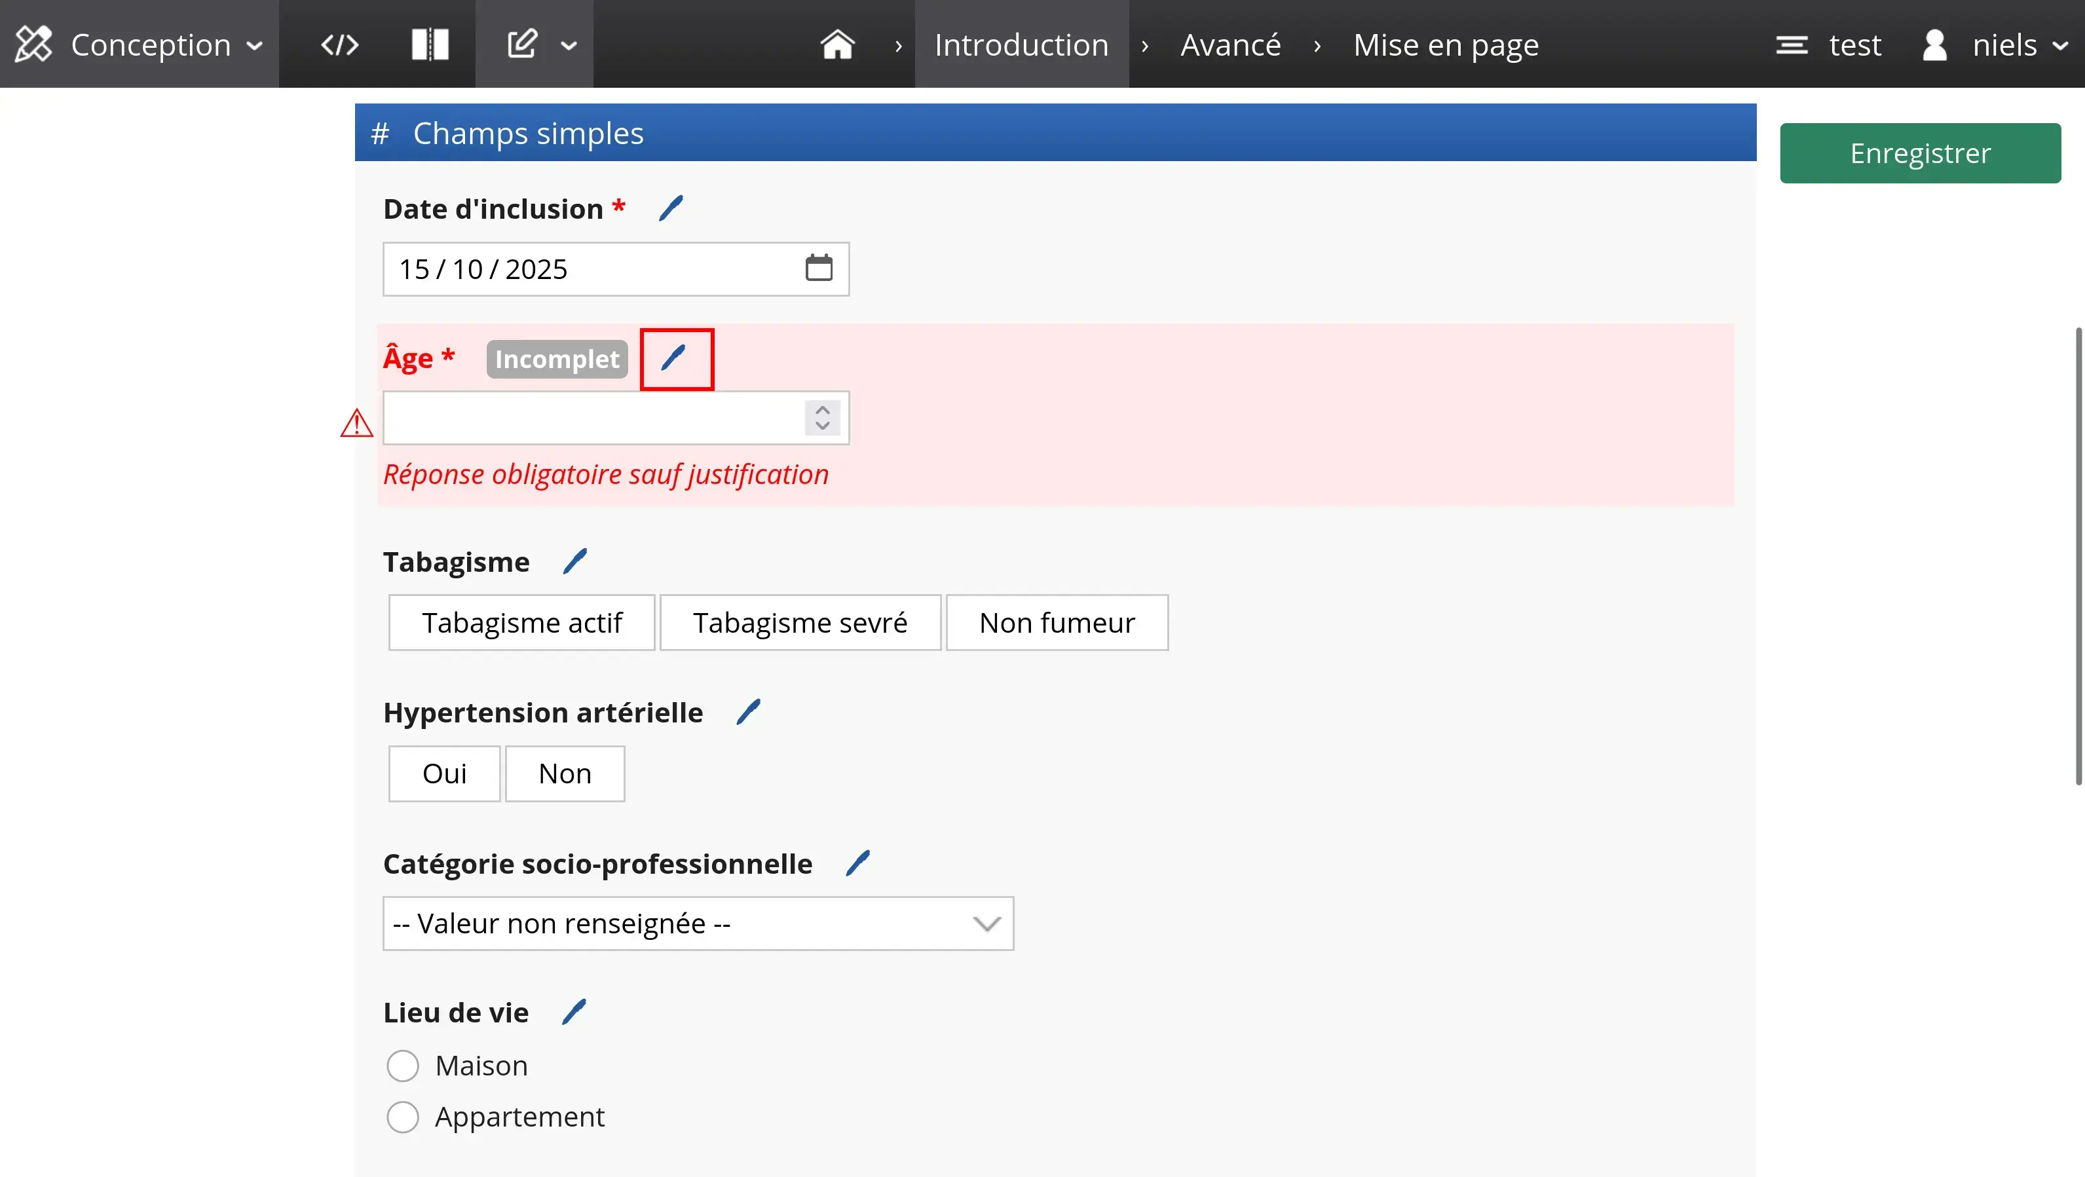Open the Conception dropdown menu
This screenshot has height=1177, width=2085.
140,45
